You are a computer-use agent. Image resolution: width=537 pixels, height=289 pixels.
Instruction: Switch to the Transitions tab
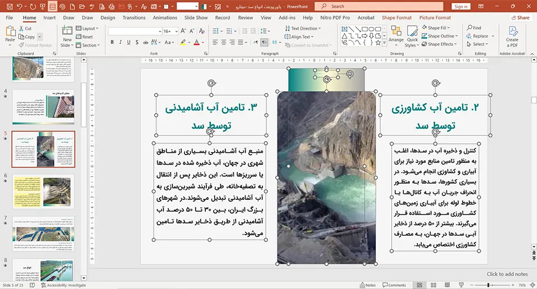[x=134, y=17]
